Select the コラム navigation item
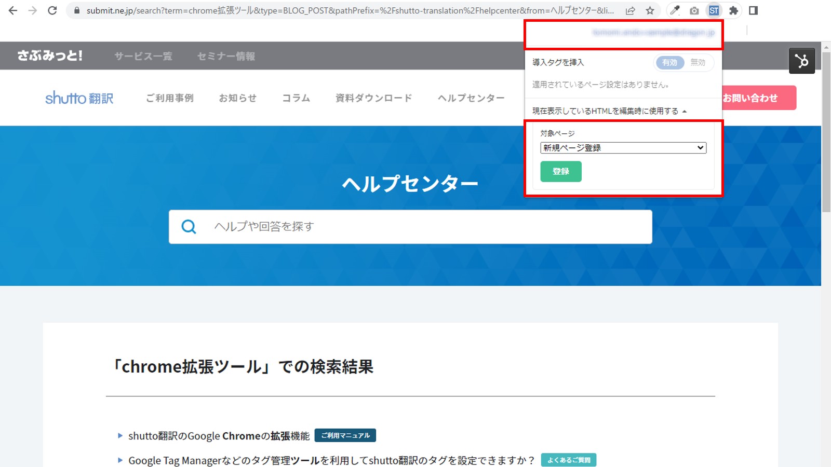The height and width of the screenshot is (467, 831). pos(296,98)
